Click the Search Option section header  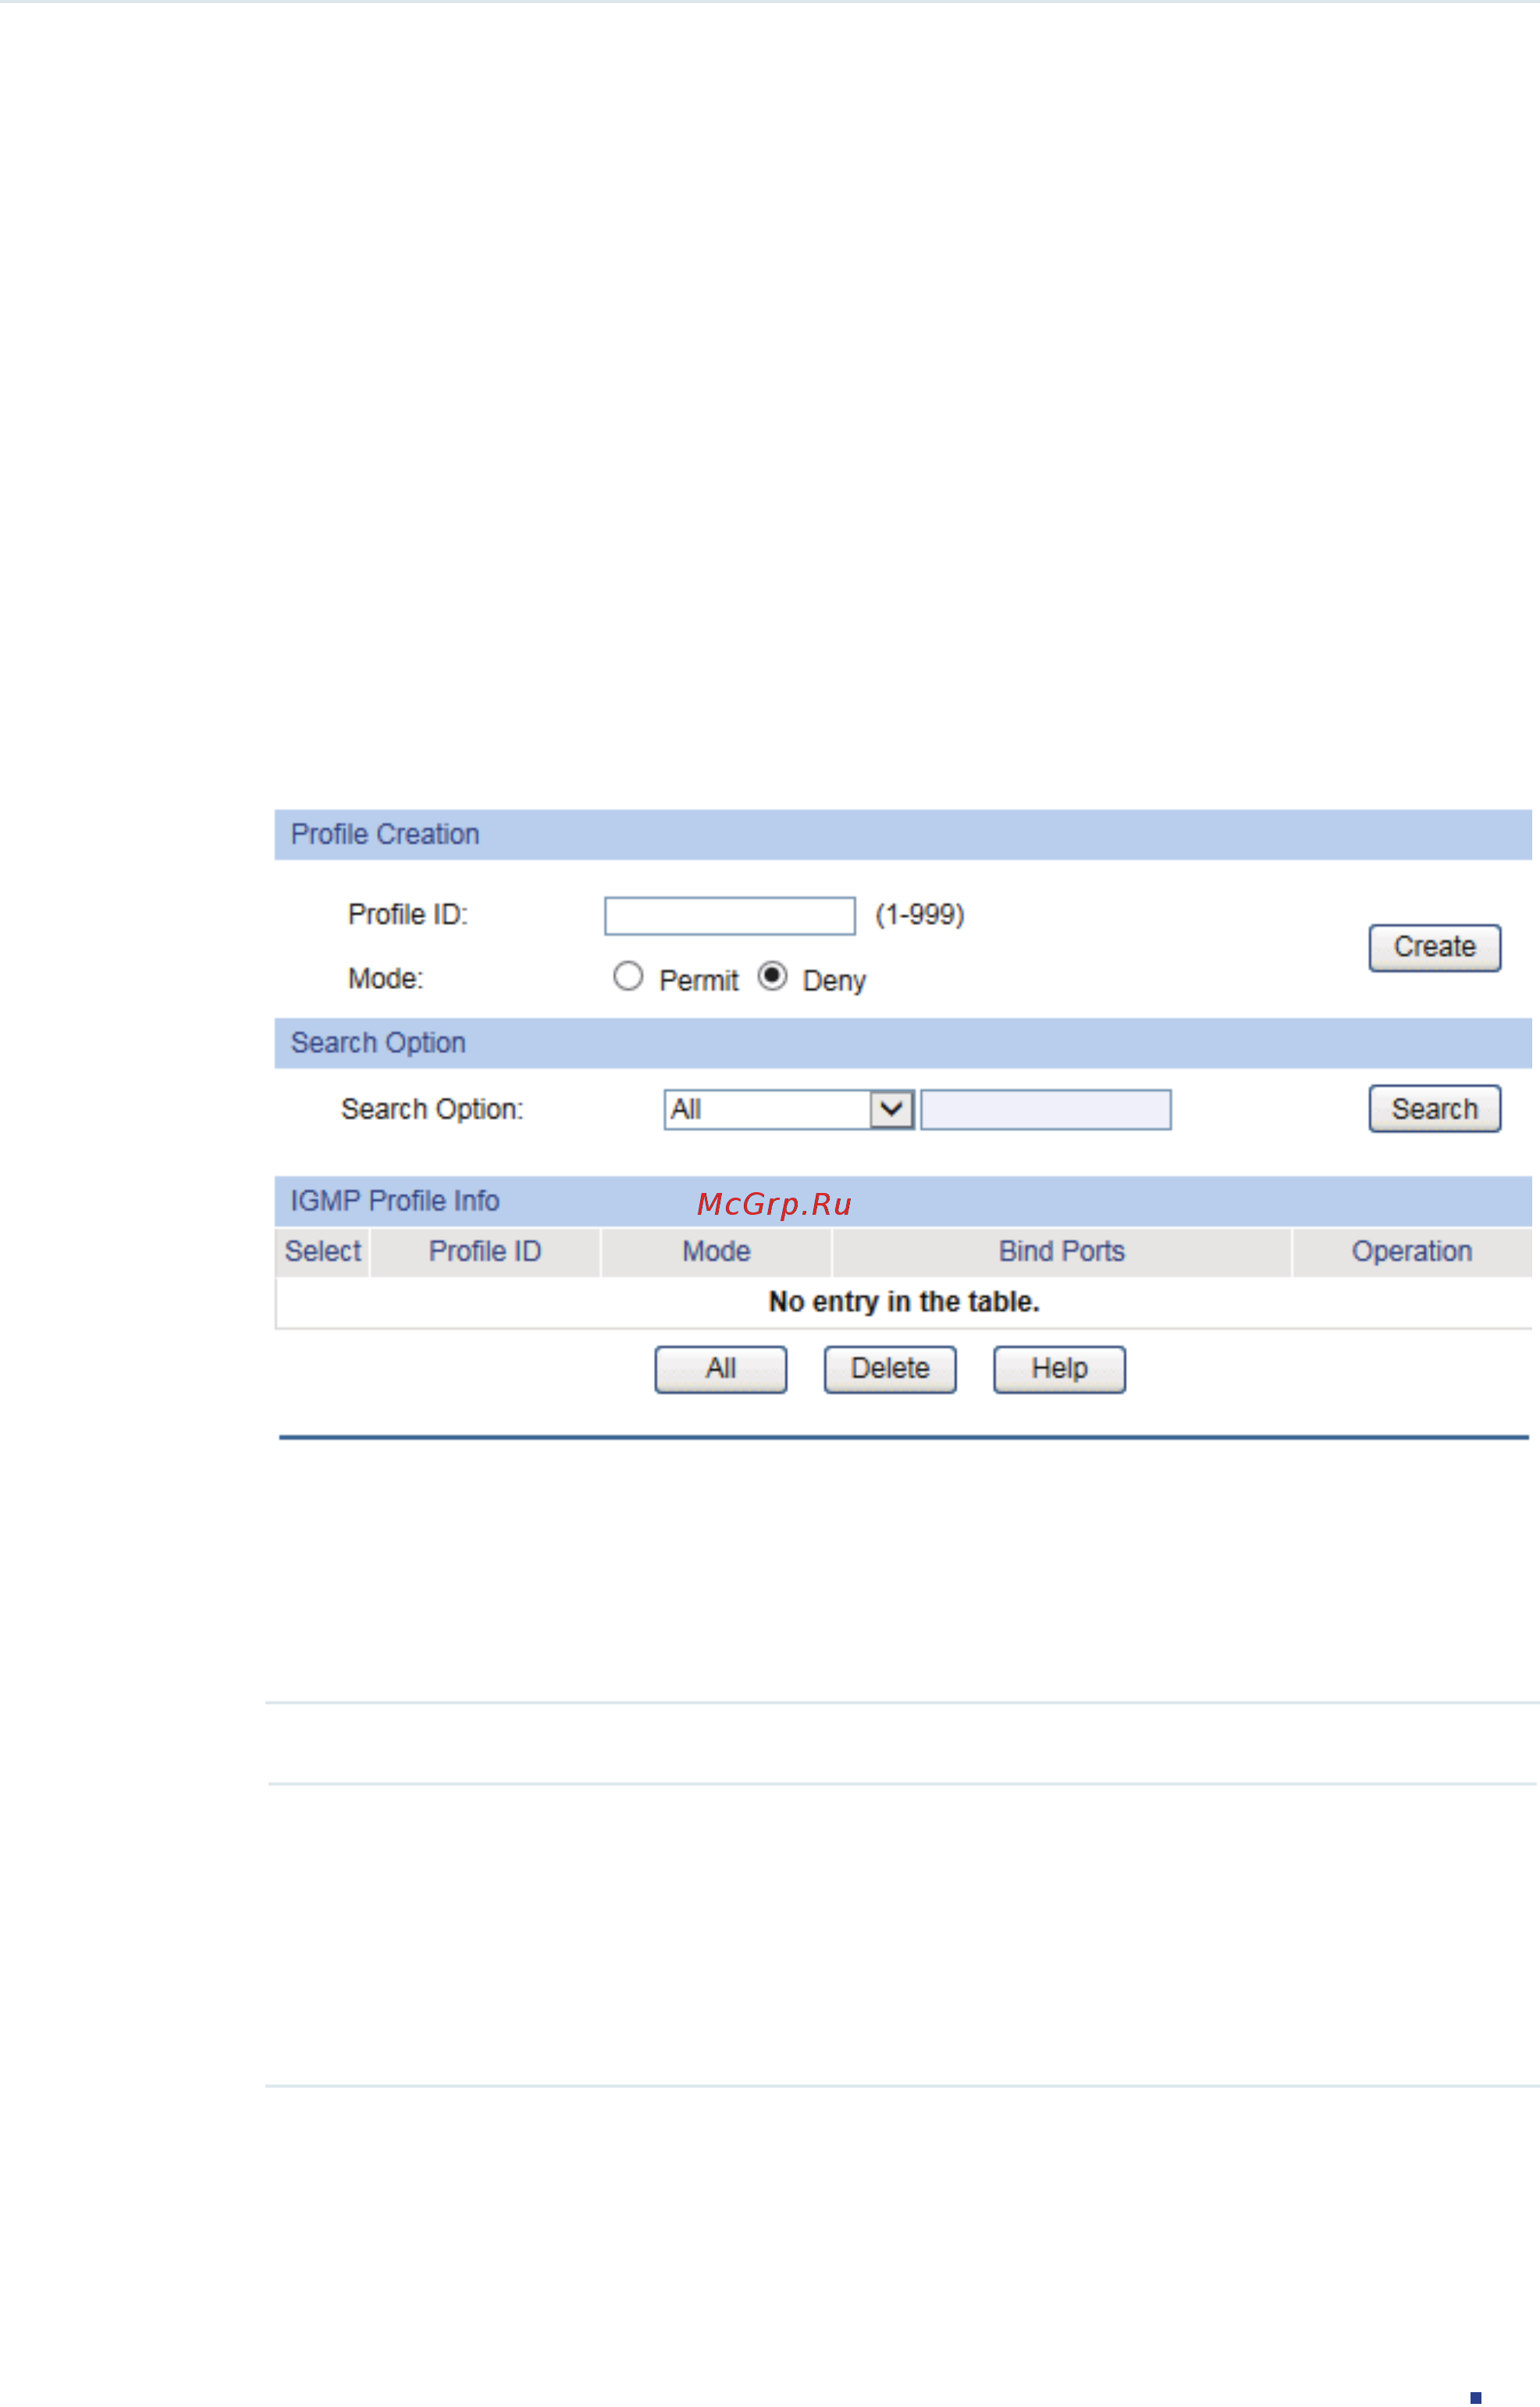(x=903, y=1044)
